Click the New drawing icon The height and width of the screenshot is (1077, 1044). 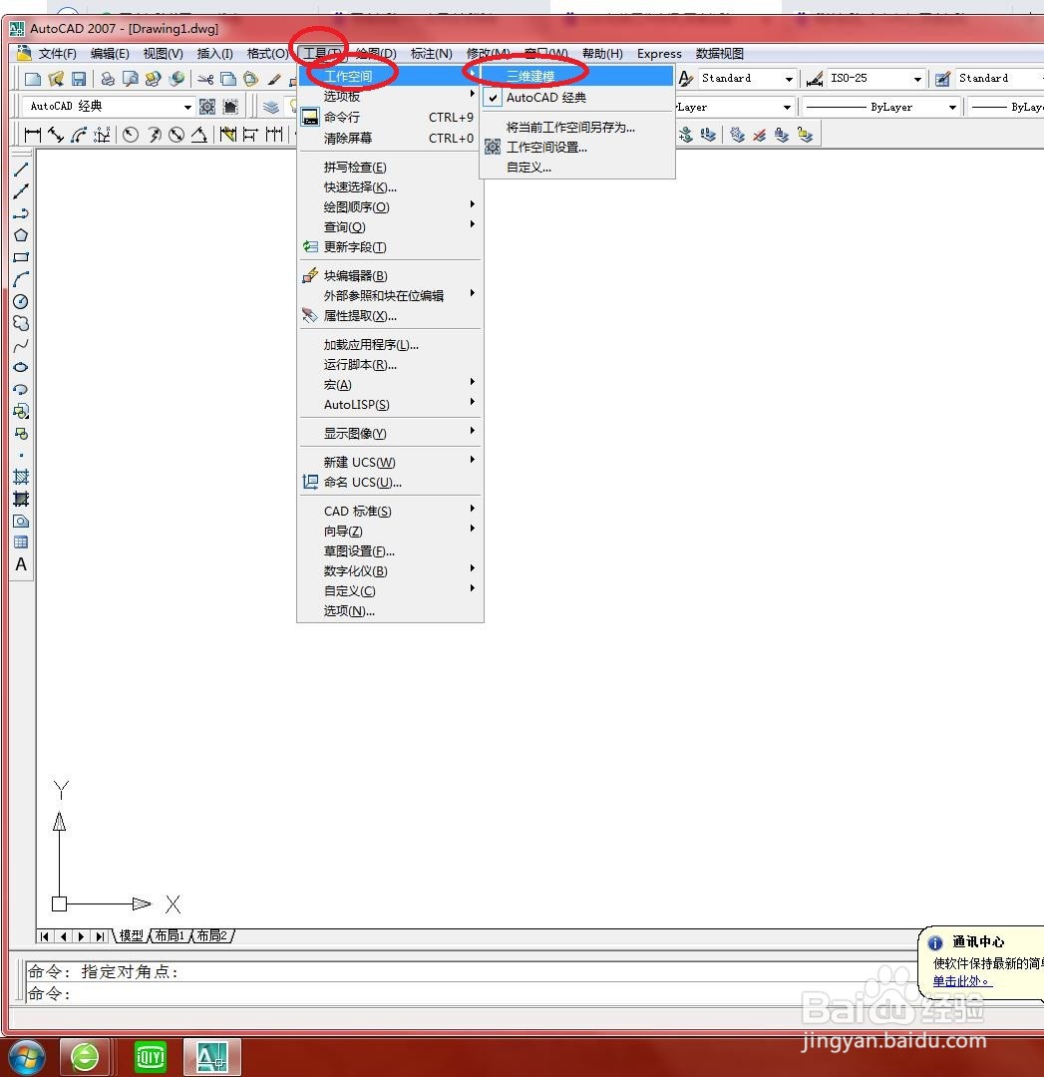pyautogui.click(x=32, y=79)
